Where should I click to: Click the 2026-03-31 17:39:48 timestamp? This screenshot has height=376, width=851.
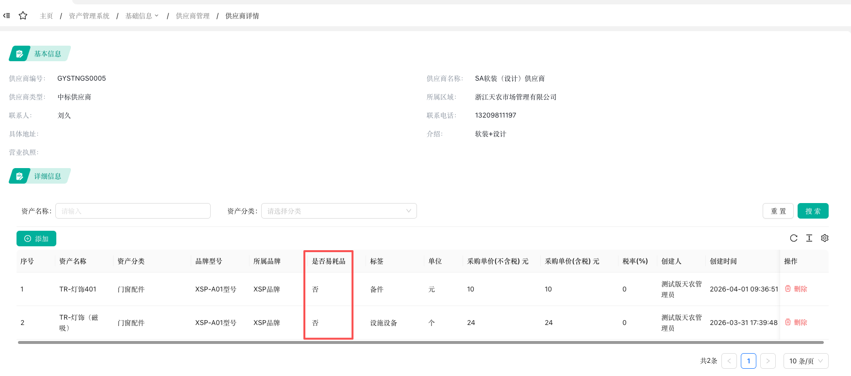click(x=744, y=323)
